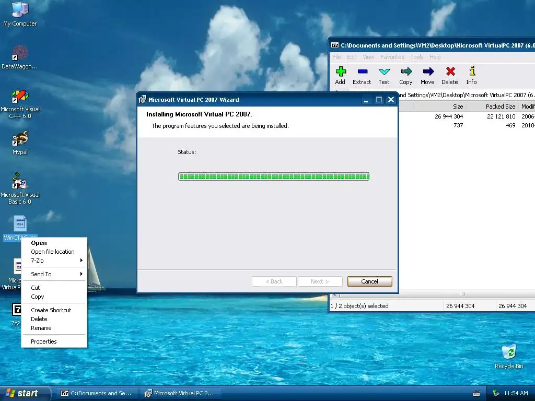Choose Cut in the context menu
The image size is (535, 401).
pos(54,288)
